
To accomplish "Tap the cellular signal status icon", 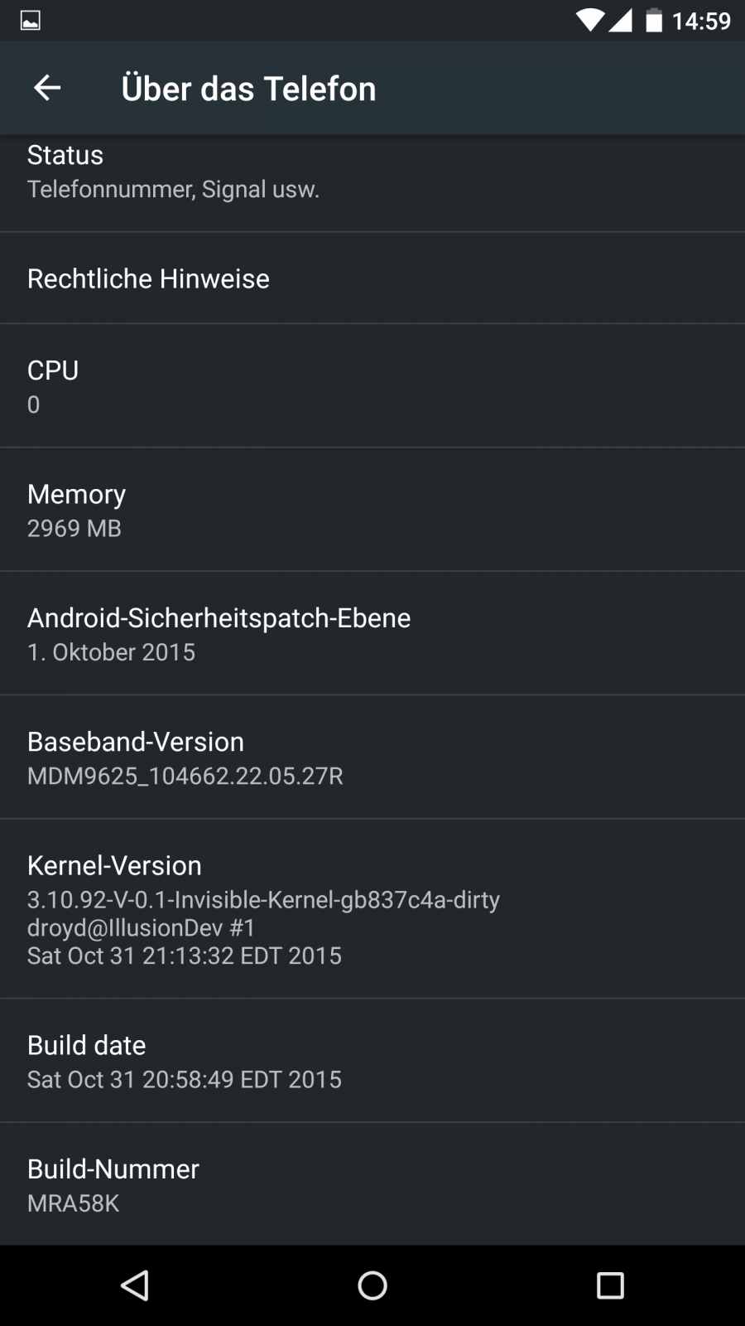I will tap(621, 21).
